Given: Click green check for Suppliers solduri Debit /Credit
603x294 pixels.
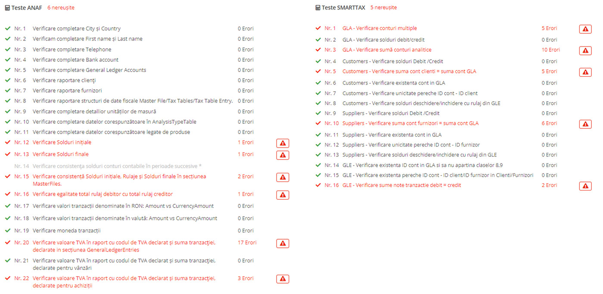Looking at the screenshot, I should click(318, 113).
